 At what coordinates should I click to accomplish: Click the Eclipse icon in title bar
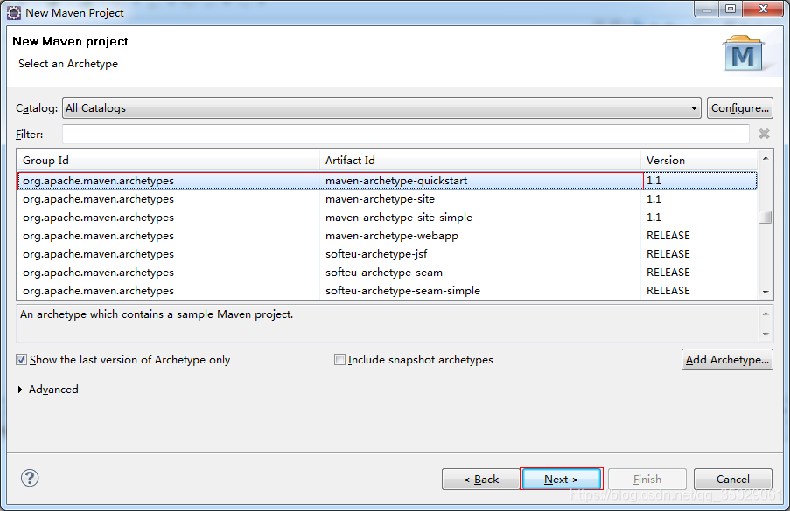coord(14,12)
